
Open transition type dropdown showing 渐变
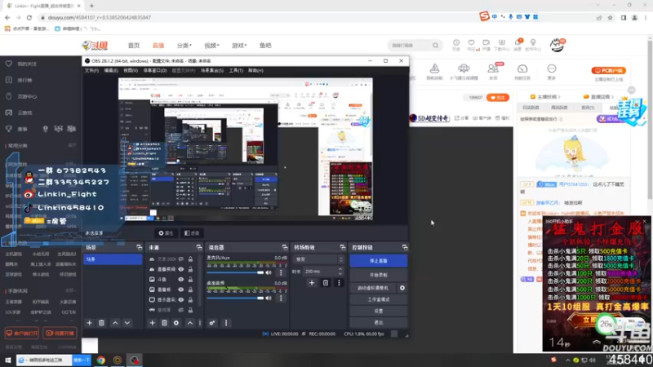click(x=318, y=259)
